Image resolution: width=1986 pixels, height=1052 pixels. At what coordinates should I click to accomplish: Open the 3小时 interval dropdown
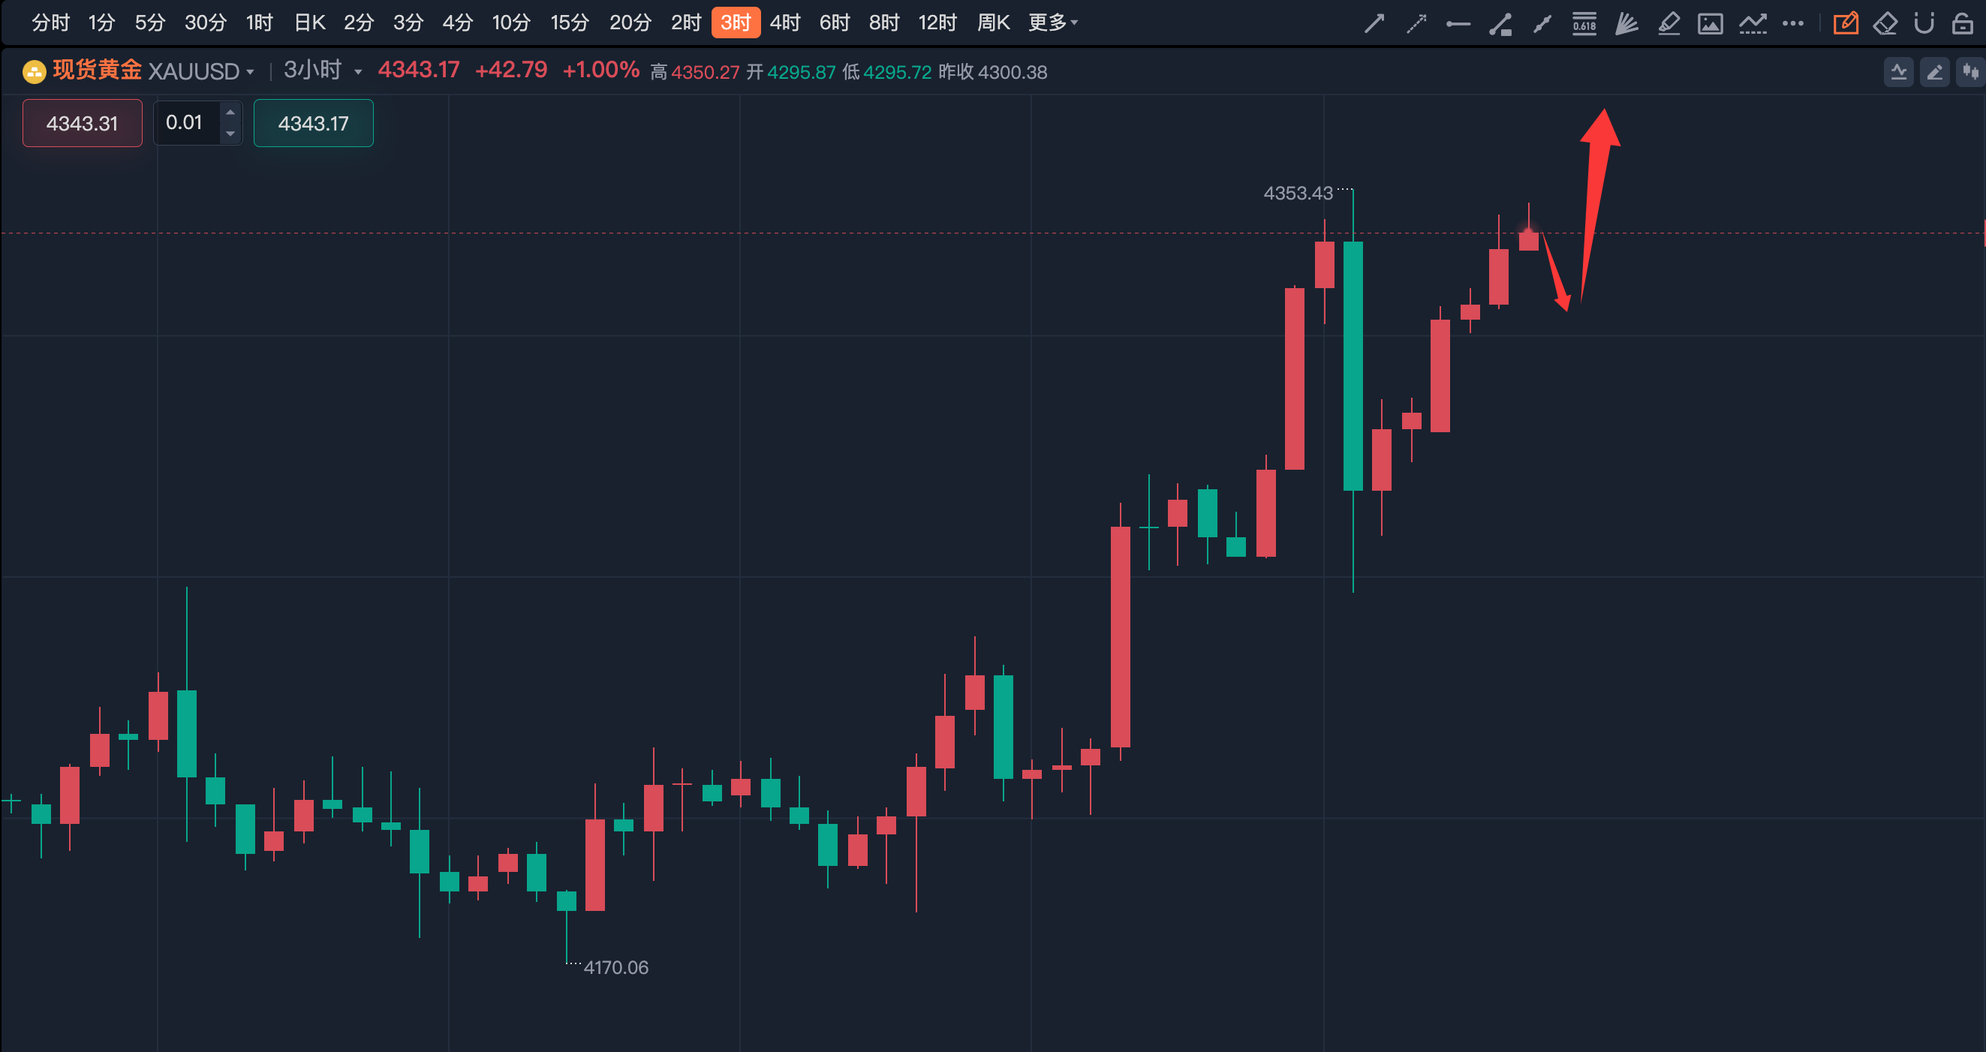pyautogui.click(x=322, y=71)
